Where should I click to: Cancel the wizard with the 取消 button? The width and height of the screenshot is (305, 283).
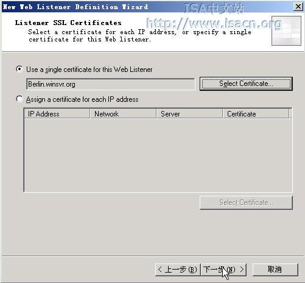pyautogui.click(x=275, y=270)
